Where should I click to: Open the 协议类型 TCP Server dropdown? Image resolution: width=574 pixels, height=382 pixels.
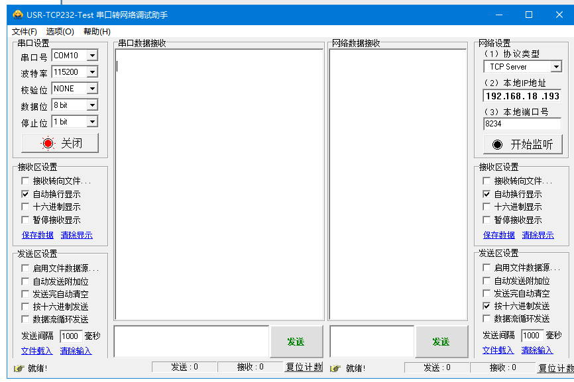(555, 67)
